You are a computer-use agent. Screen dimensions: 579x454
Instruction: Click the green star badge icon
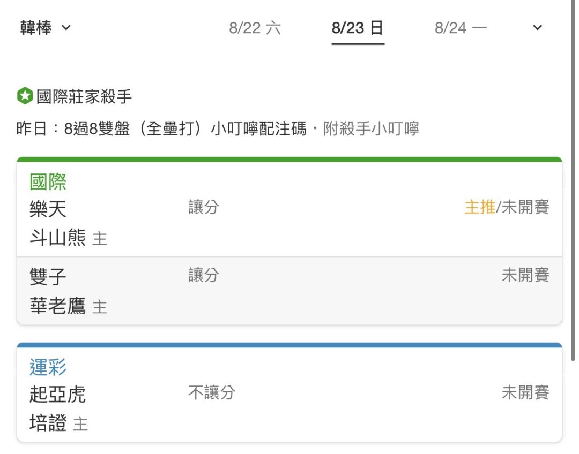coord(25,96)
